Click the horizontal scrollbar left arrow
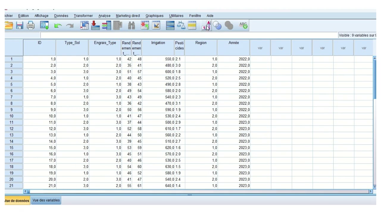Viewport: 381px width, 214px height. (x=25, y=192)
